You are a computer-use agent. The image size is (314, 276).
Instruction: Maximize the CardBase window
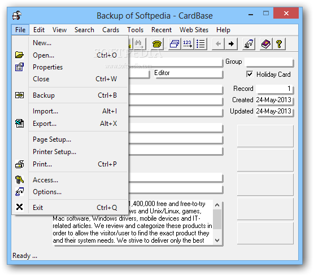(x=266, y=14)
